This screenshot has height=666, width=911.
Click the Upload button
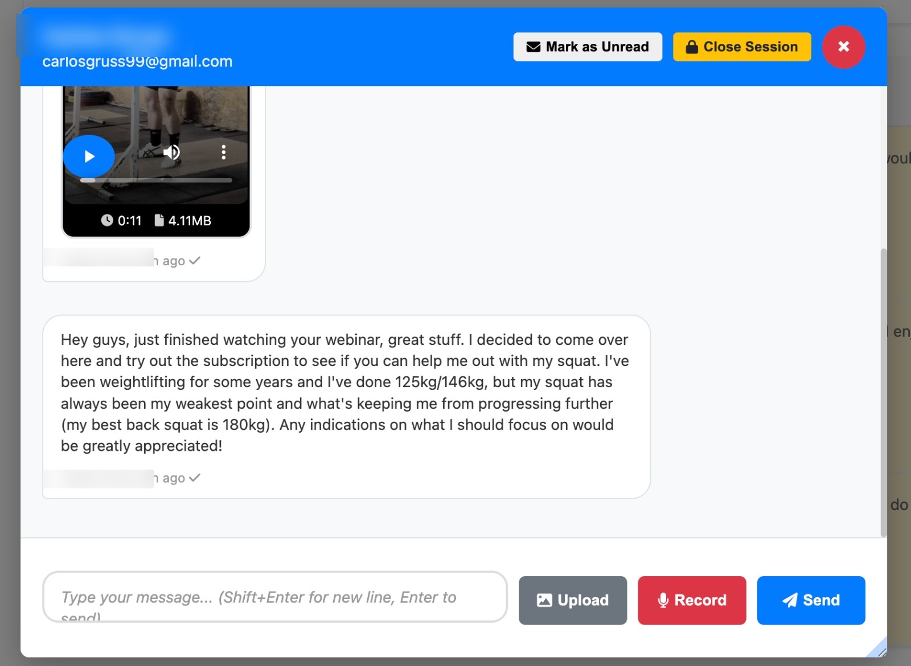click(x=573, y=600)
